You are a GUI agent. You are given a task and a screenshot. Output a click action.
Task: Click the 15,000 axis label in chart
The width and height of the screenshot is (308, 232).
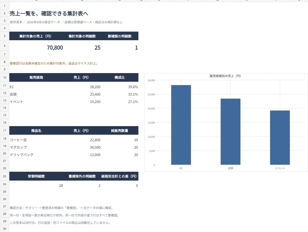coord(151,123)
